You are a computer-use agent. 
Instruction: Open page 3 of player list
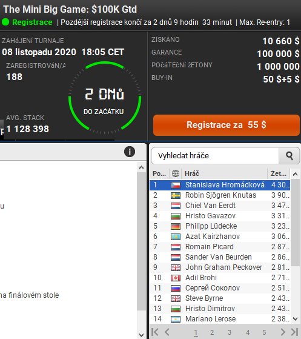tap(230, 332)
